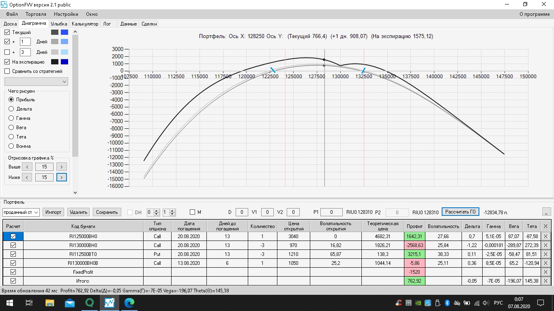The image size is (554, 311).
Task: Click right arrow next to Ниже
Action: click(x=62, y=177)
